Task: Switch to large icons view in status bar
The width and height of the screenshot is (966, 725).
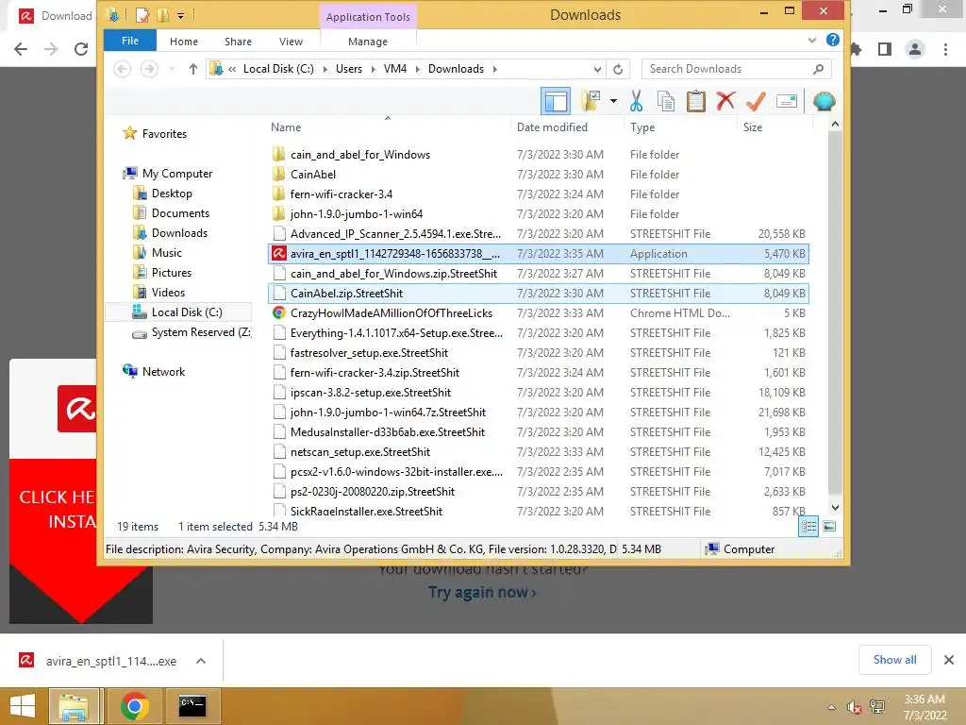Action: tap(829, 527)
